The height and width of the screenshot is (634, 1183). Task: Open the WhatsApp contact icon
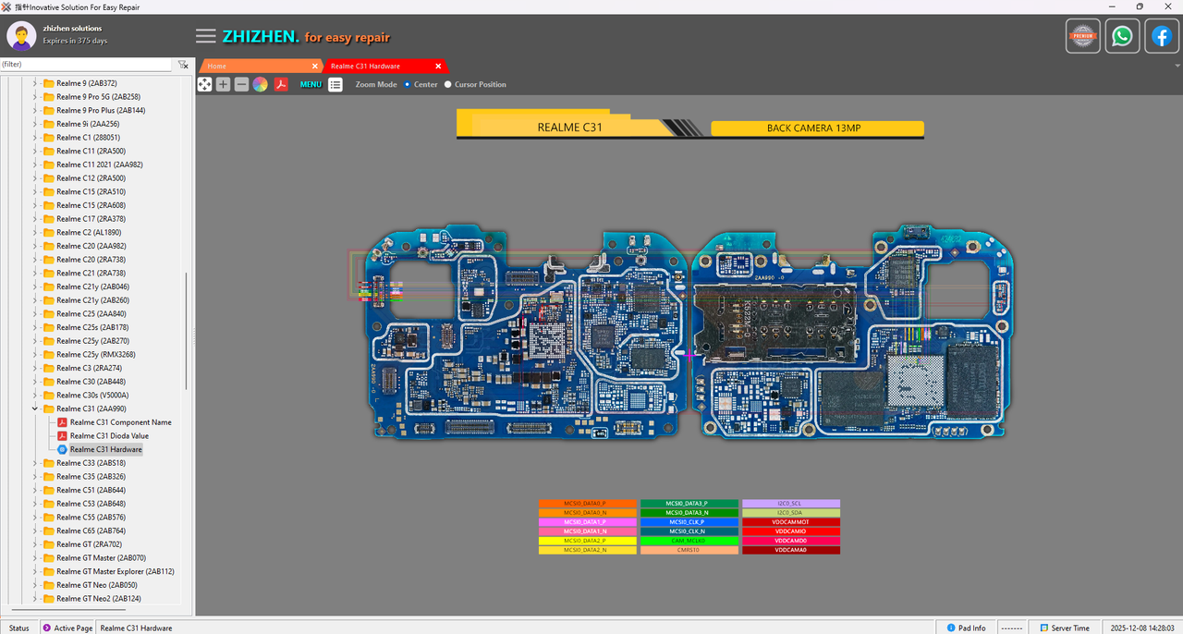point(1122,37)
